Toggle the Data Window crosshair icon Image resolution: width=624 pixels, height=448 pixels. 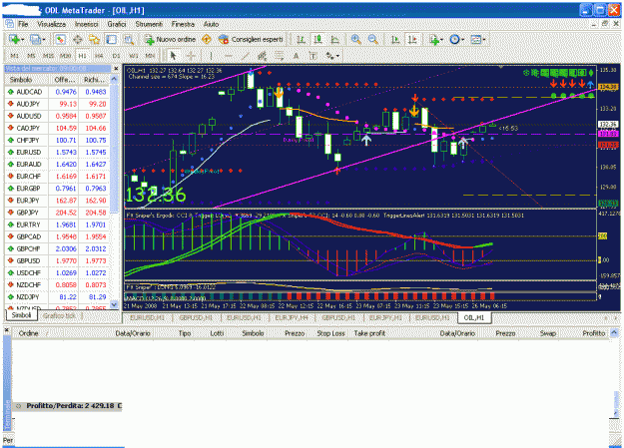coord(77,39)
